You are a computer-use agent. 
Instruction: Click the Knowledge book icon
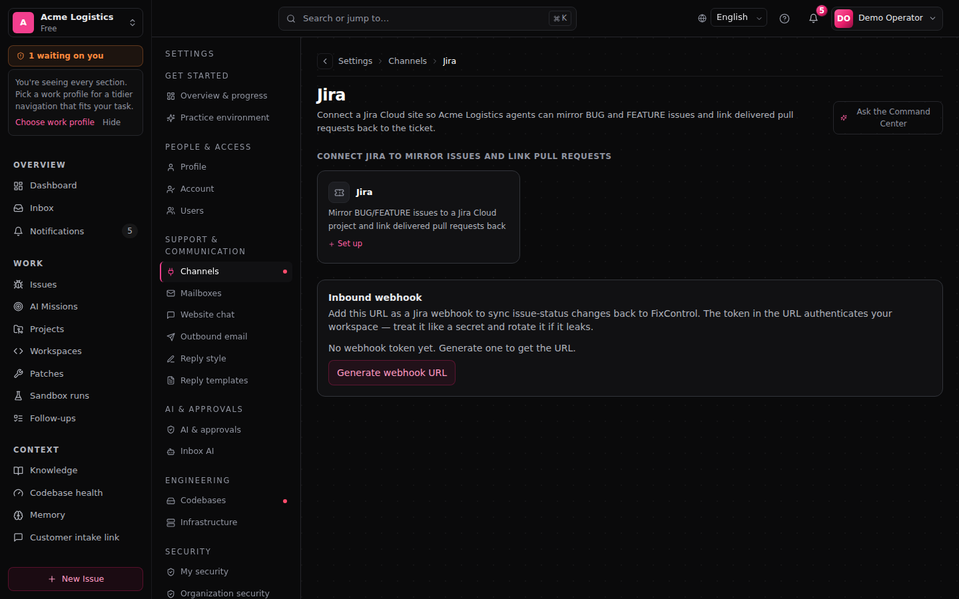[19, 471]
